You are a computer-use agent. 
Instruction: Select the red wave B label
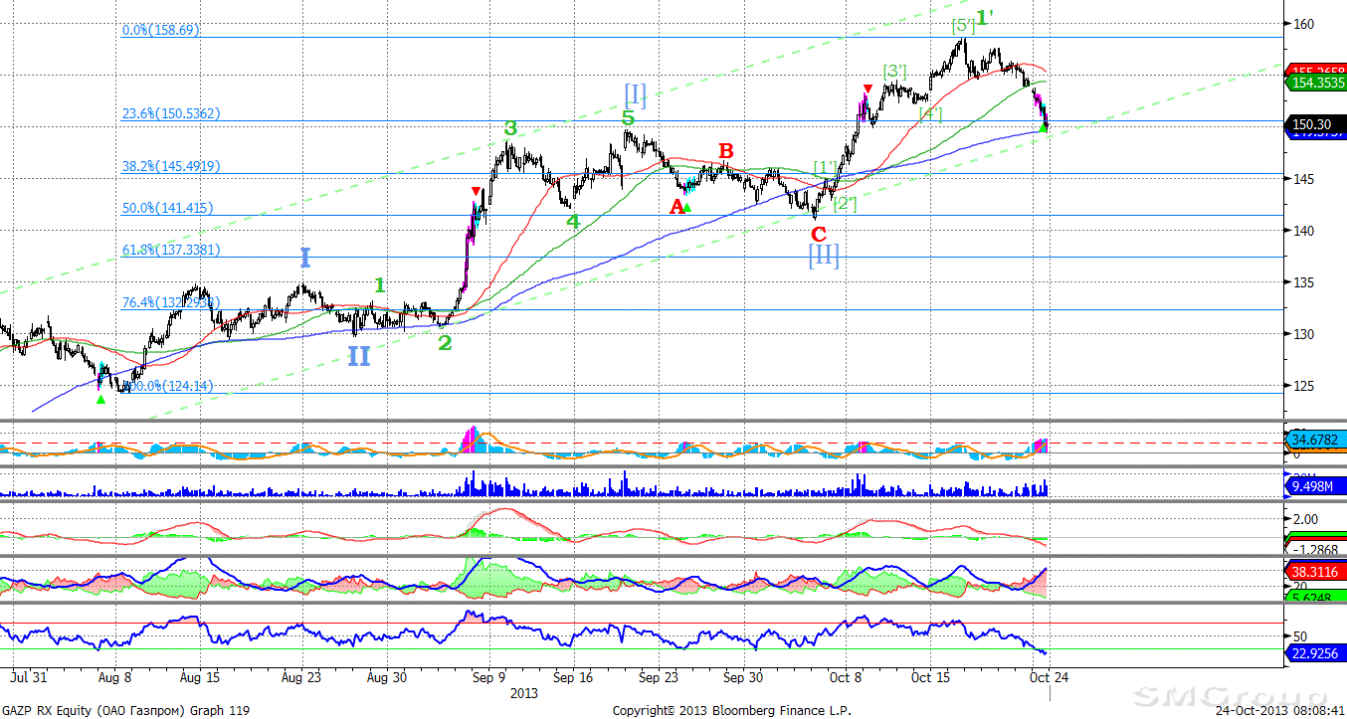(726, 151)
